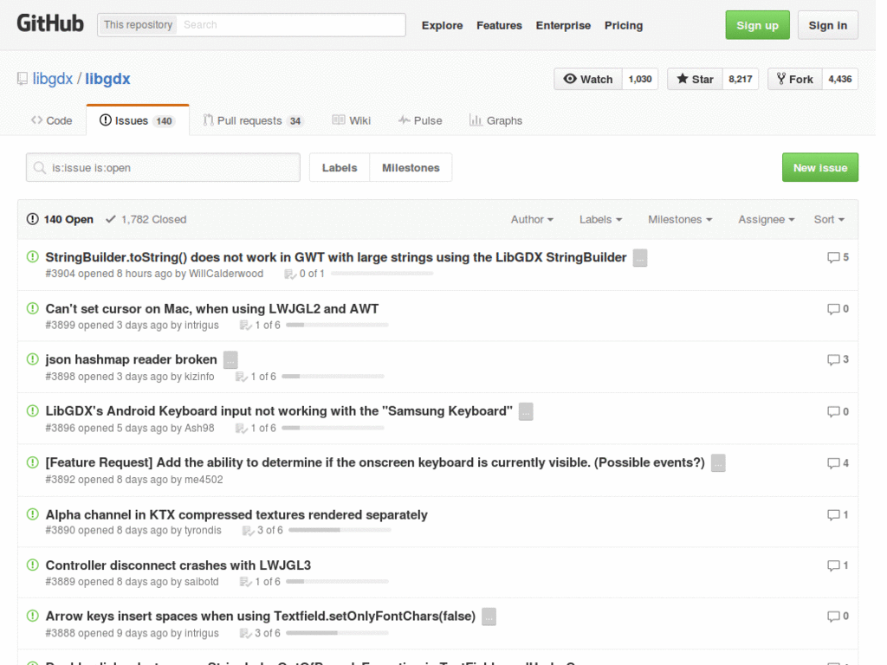This screenshot has width=887, height=665.
Task: Click the fork icon on the Fork button
Action: coord(782,79)
